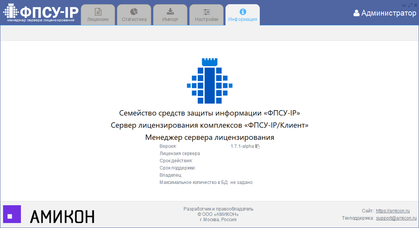Screen dimensions: 419x228
Task: Expand window with the diagonal arrows icon
Action: (x=410, y=5)
